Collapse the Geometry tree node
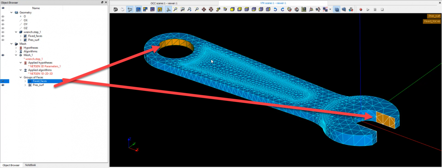 pyautogui.click(x=11, y=12)
